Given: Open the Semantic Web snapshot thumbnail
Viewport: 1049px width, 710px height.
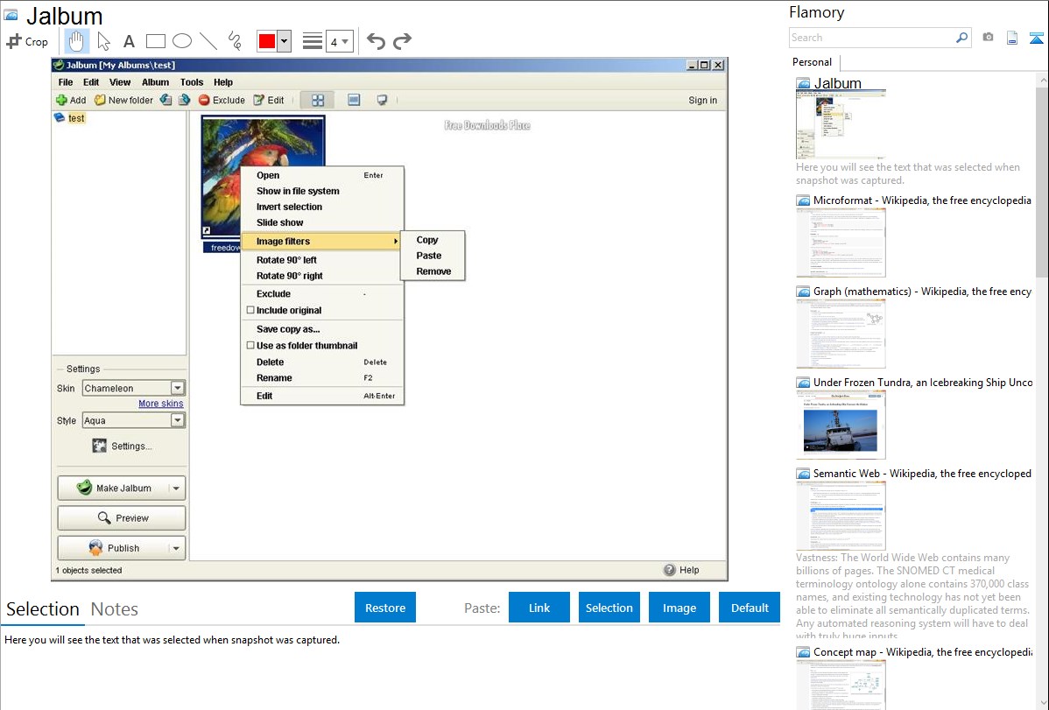Looking at the screenshot, I should point(841,516).
